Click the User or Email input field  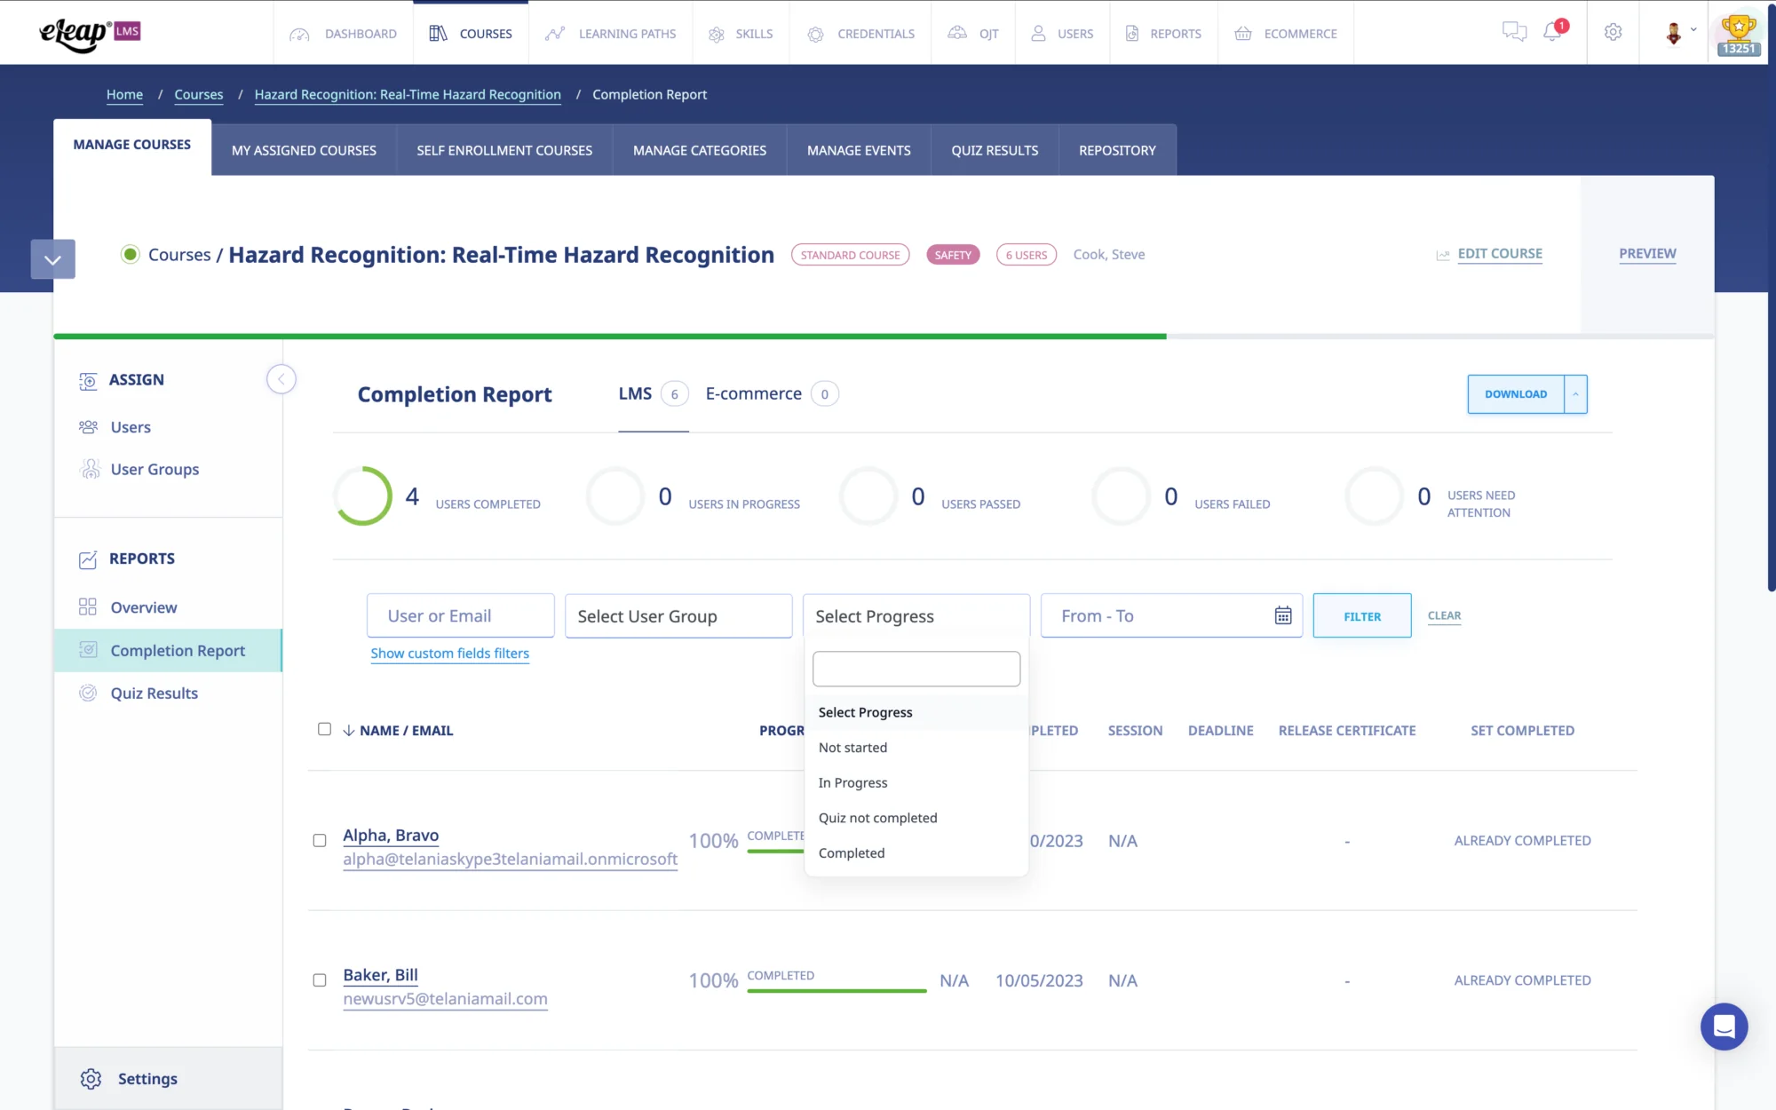pos(460,616)
